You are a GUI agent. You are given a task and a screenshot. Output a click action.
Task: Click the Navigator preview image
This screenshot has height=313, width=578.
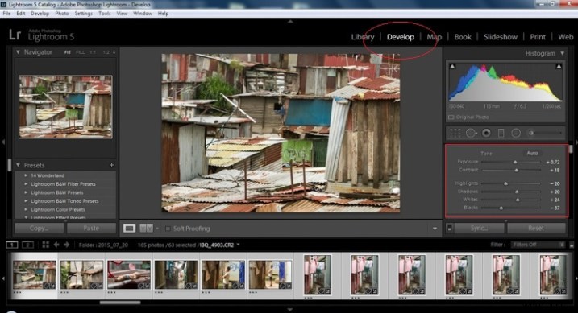click(65, 107)
